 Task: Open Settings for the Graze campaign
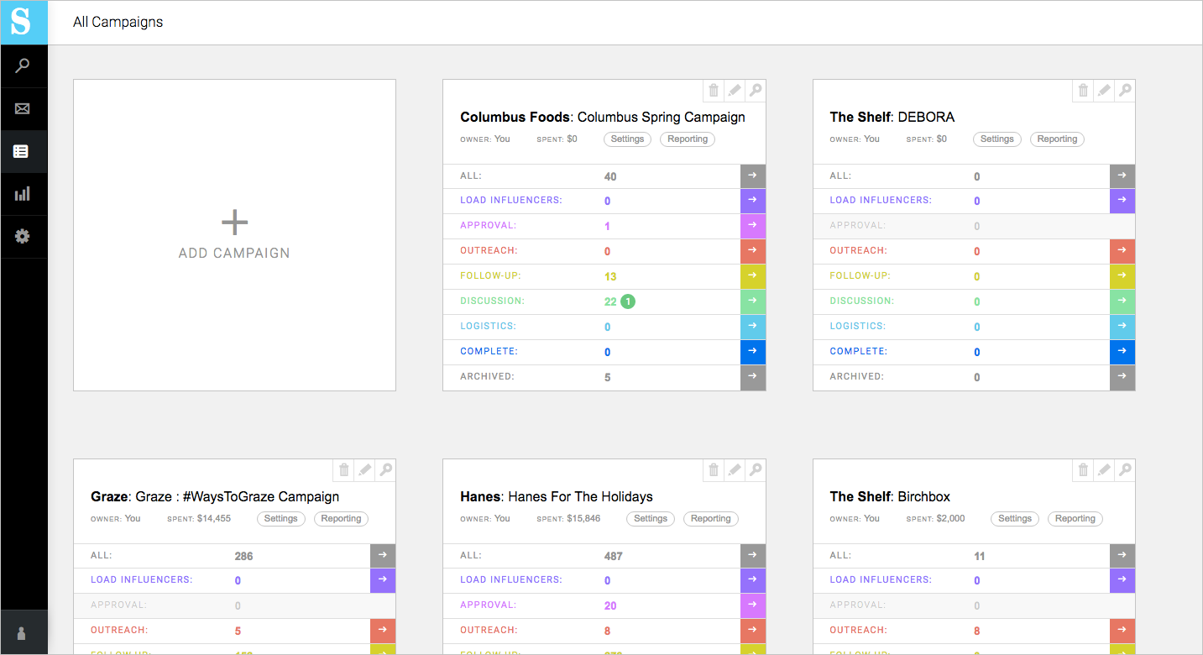[x=281, y=519]
